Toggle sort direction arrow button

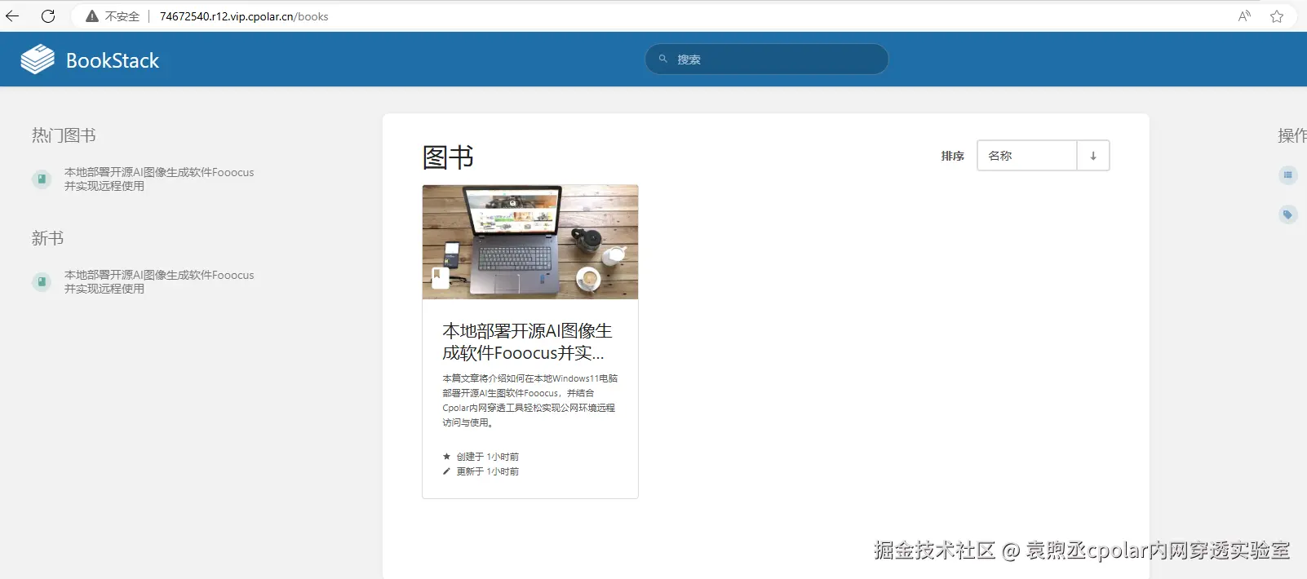click(x=1093, y=156)
